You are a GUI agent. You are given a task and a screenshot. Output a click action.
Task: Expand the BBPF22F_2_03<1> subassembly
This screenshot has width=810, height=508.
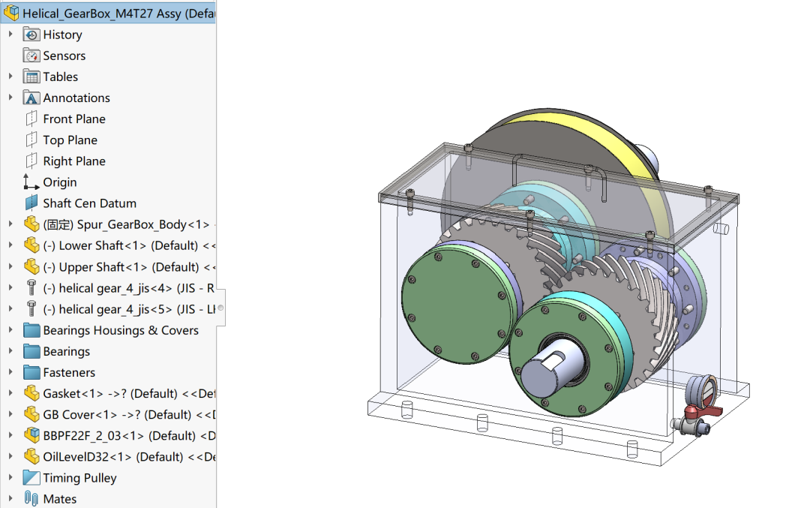(x=10, y=436)
